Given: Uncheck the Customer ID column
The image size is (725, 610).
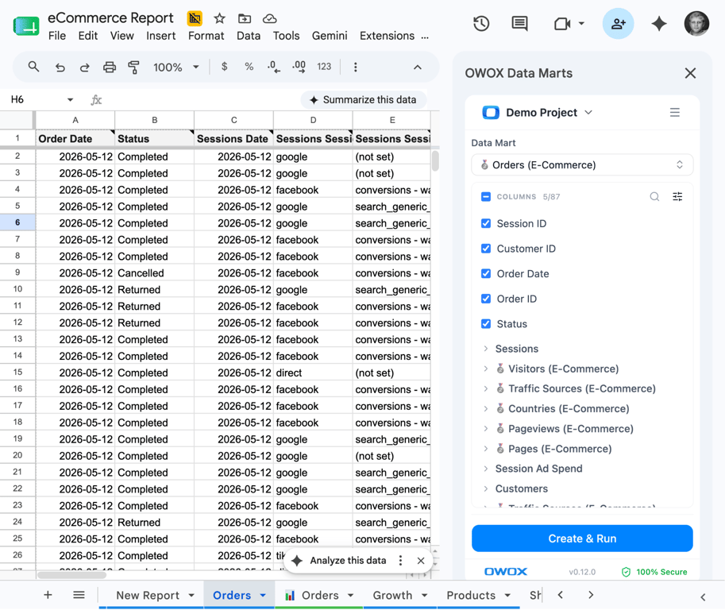Looking at the screenshot, I should (485, 249).
